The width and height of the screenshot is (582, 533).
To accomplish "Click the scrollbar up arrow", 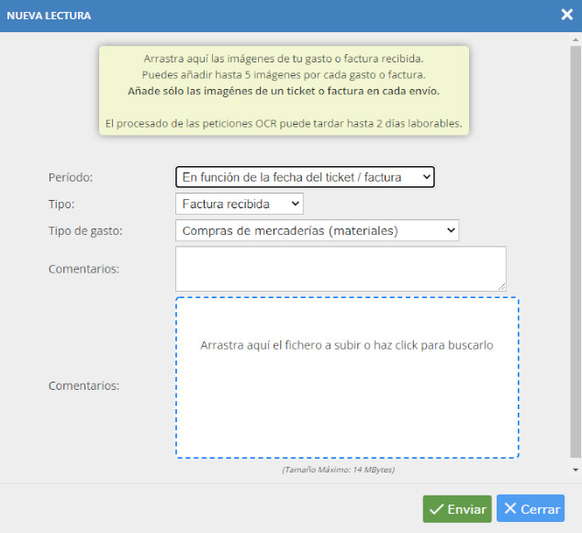I will pyautogui.click(x=576, y=39).
